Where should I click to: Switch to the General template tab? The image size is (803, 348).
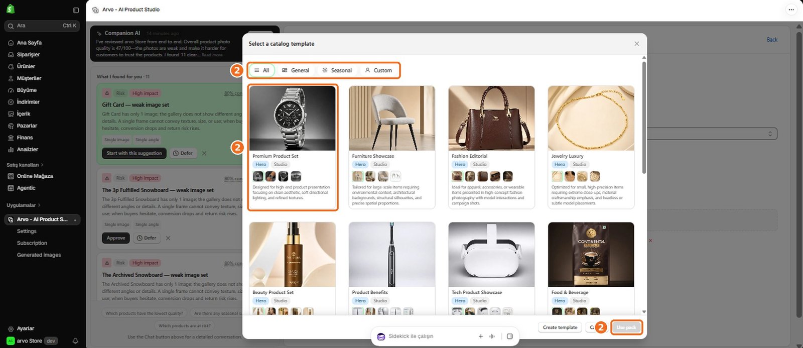[295, 70]
